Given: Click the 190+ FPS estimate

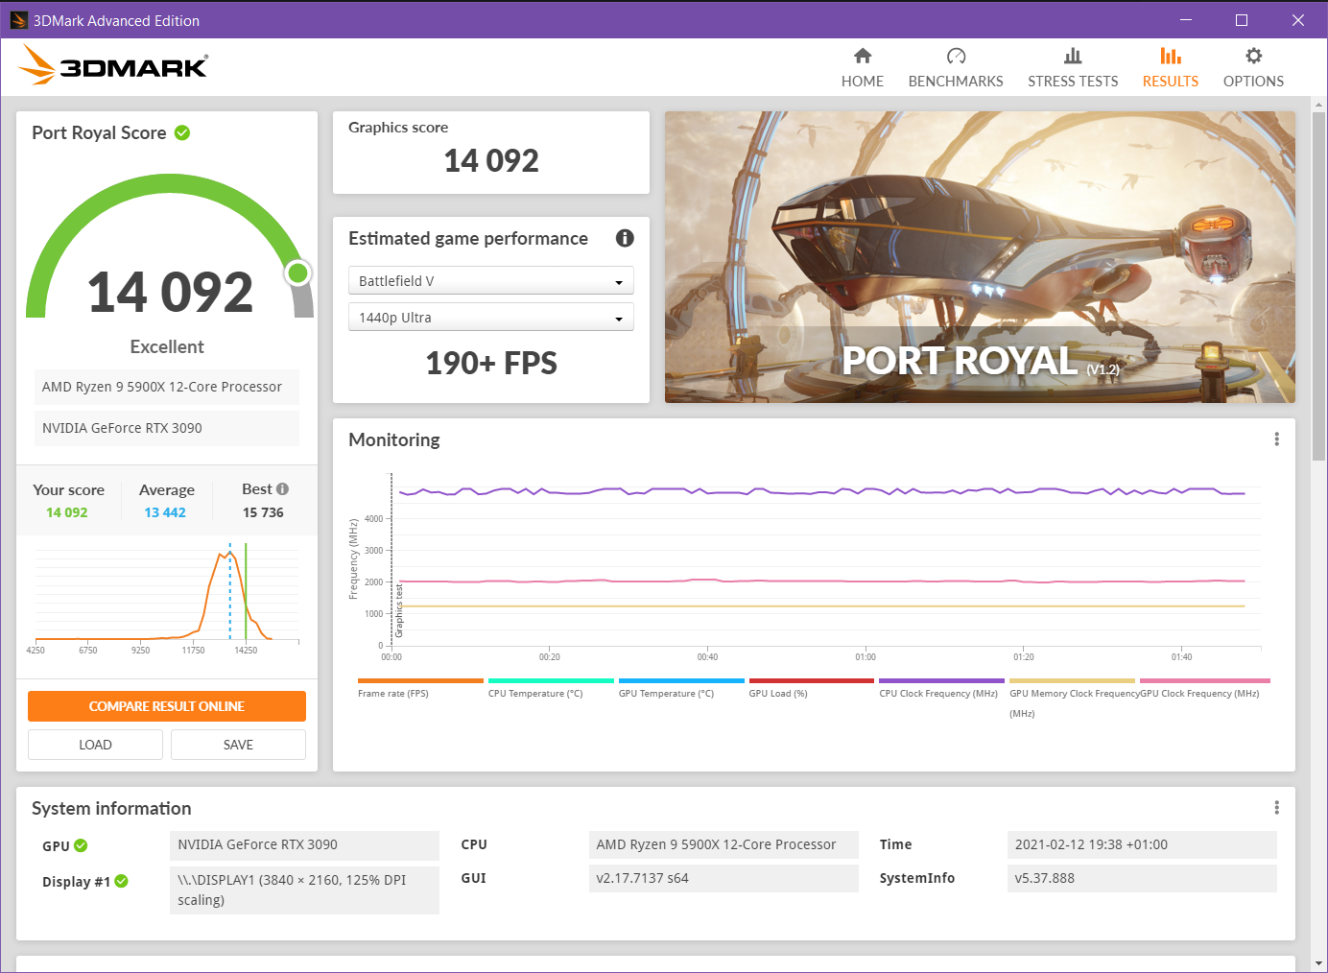Looking at the screenshot, I should [x=491, y=363].
